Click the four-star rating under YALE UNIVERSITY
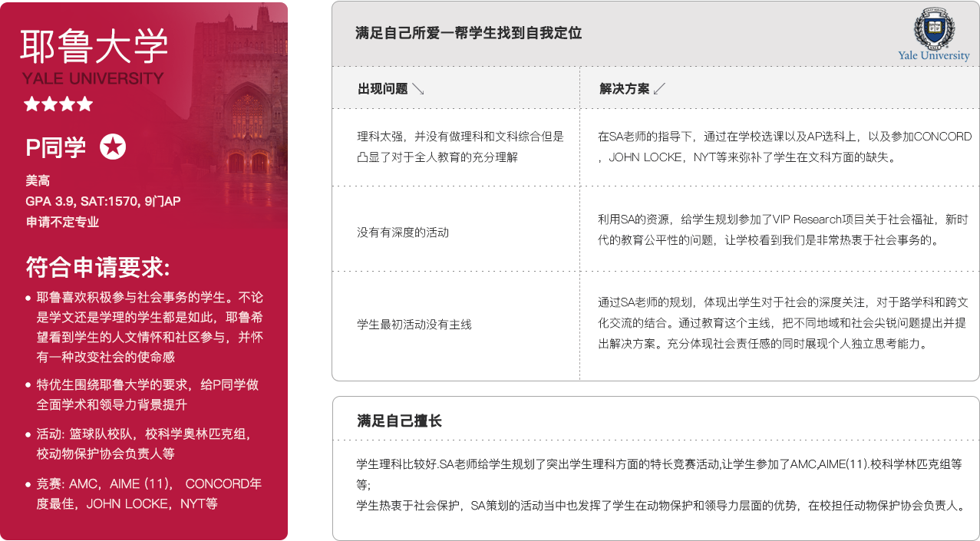The width and height of the screenshot is (980, 541). point(58,104)
